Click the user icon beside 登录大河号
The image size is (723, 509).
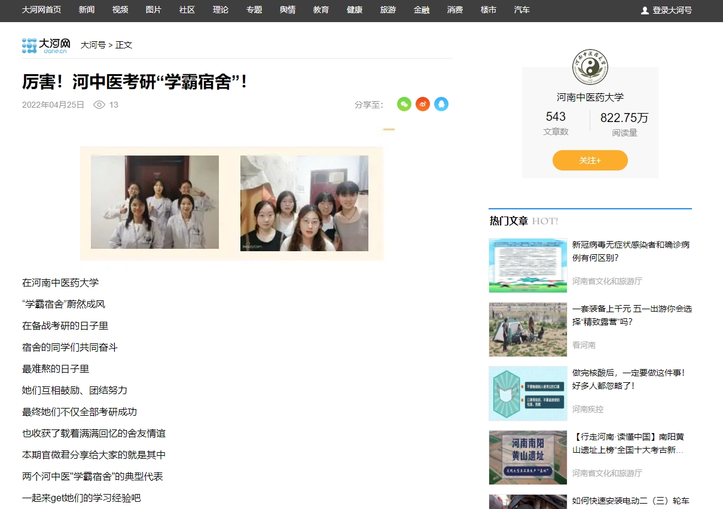click(x=645, y=10)
